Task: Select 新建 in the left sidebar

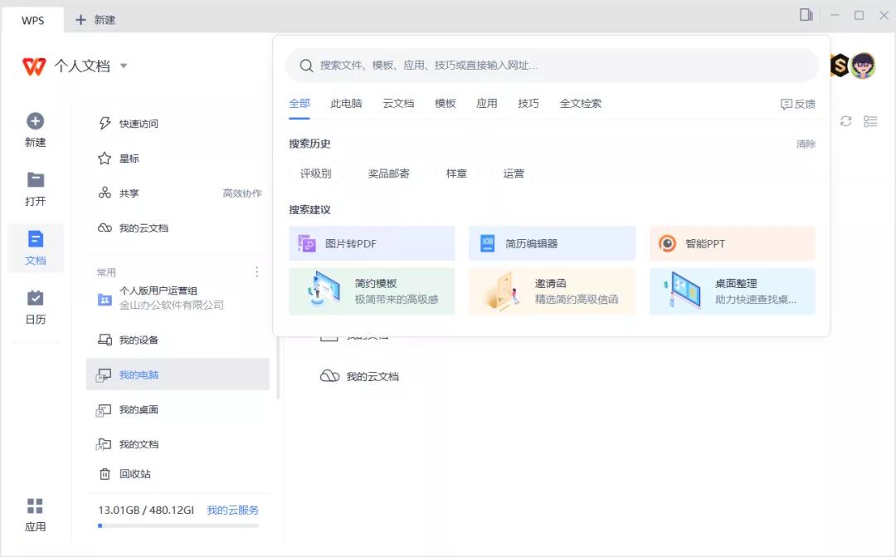Action: (35, 129)
